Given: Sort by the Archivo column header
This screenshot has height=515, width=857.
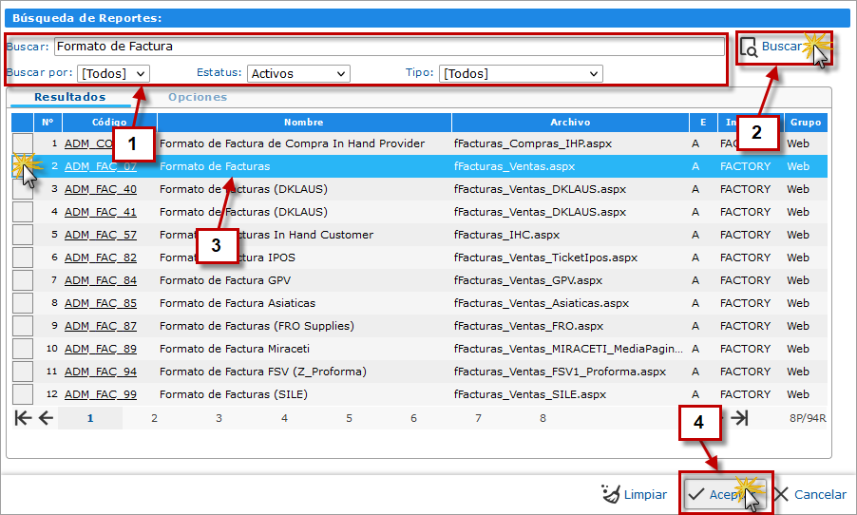Looking at the screenshot, I should (x=570, y=122).
